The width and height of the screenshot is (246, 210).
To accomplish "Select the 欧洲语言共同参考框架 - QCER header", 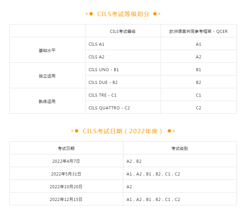I will click(x=198, y=31).
